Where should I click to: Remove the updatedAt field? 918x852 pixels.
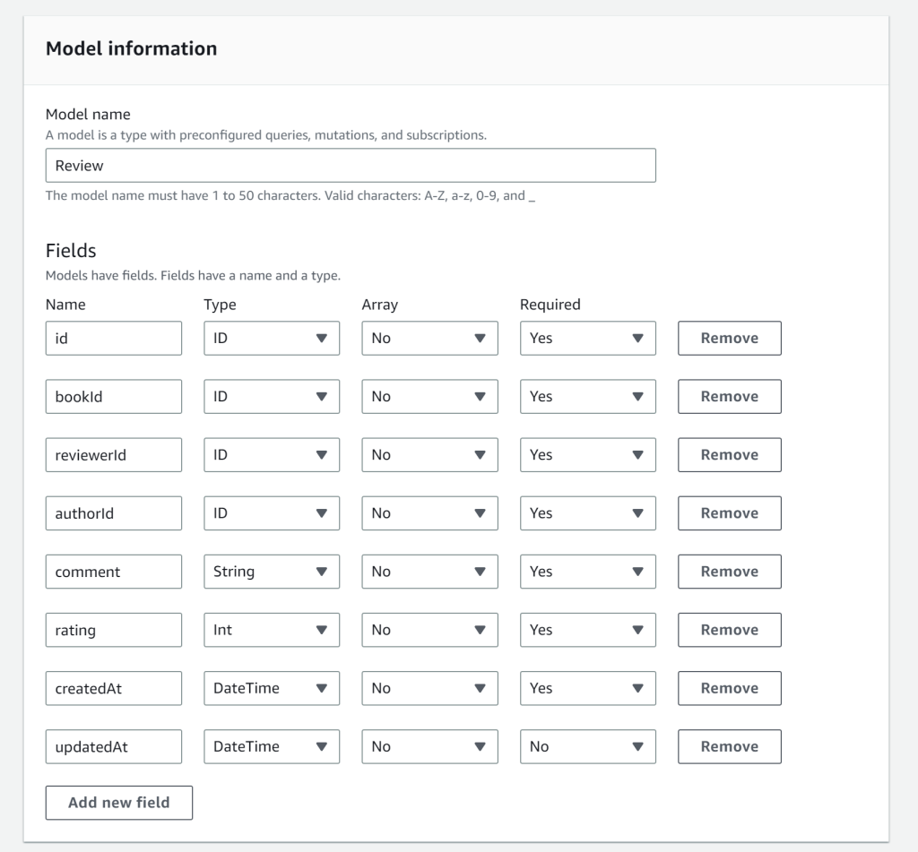tap(729, 746)
